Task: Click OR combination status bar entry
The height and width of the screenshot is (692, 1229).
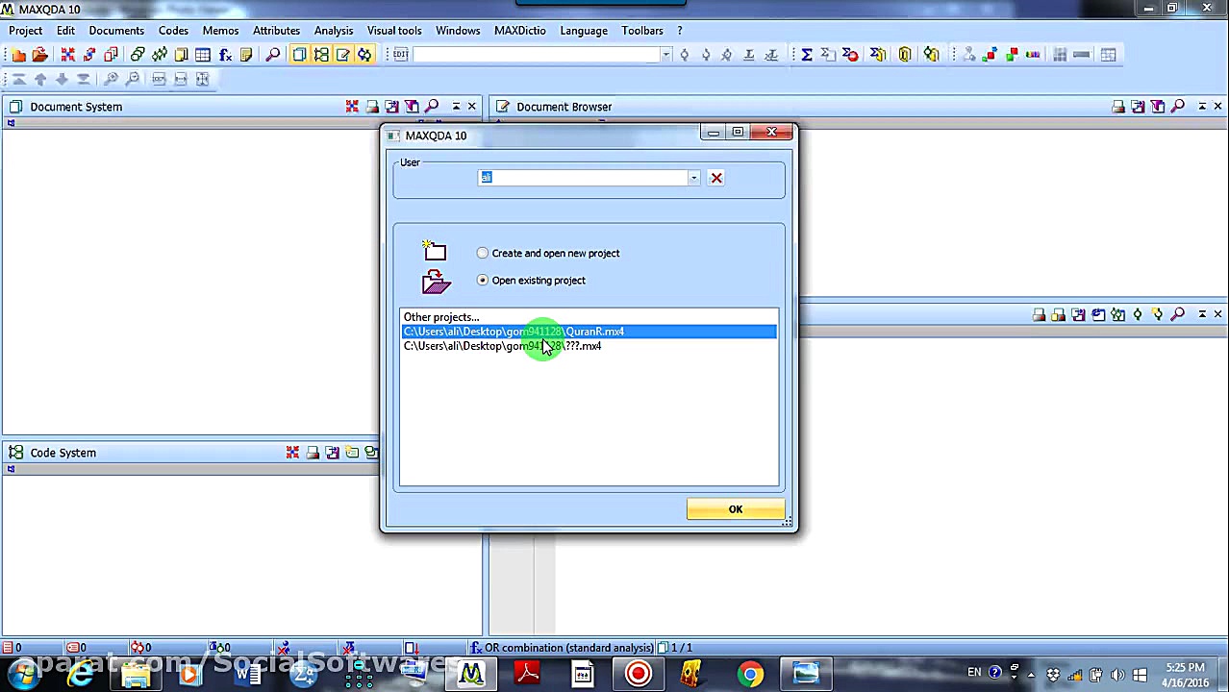Action: (562, 648)
